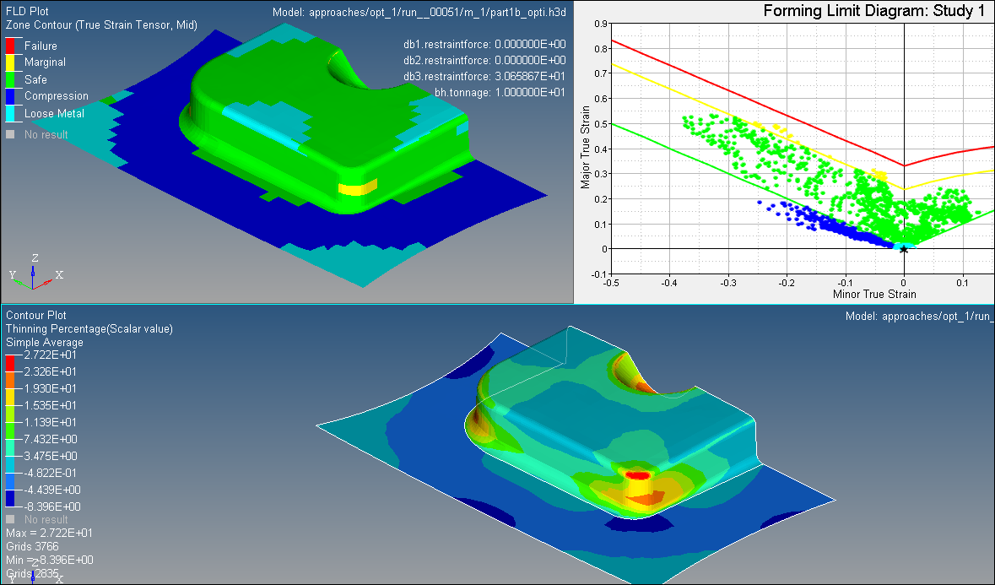Click the 'Safe' legend label
The width and height of the screenshot is (995, 585).
pyautogui.click(x=35, y=79)
